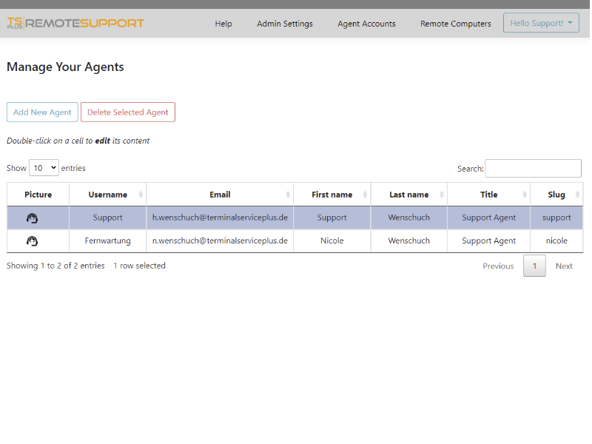Open the Hello Support! account dropdown
Viewport: 592px width, 444px height.
pyautogui.click(x=541, y=23)
